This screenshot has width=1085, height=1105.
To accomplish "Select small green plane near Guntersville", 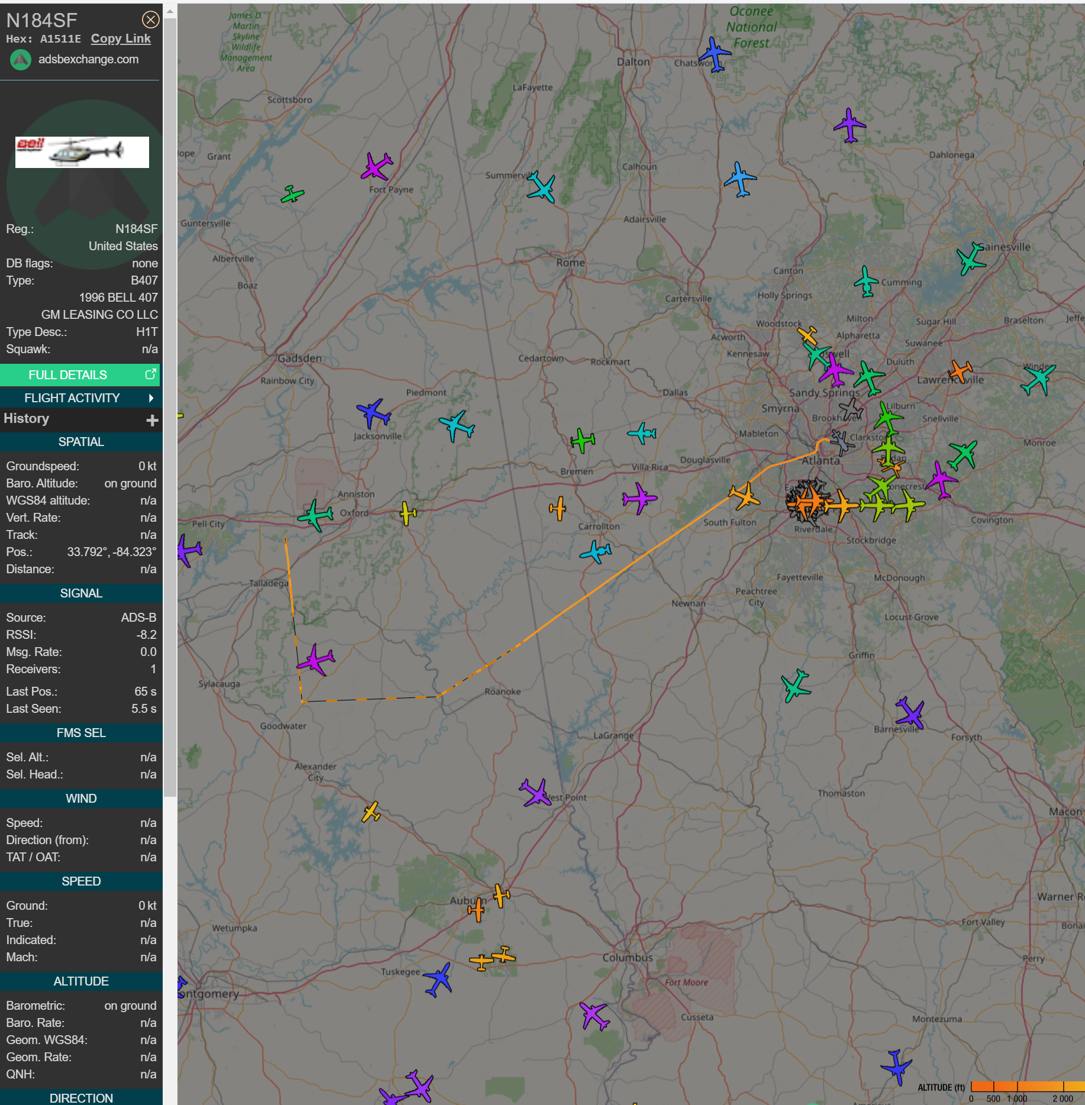I will pos(292,194).
